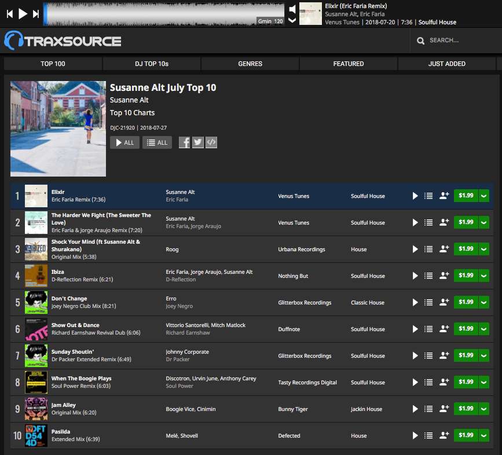Follow artist on Sunday Shoutin' row
502x455 pixels.
(x=444, y=355)
